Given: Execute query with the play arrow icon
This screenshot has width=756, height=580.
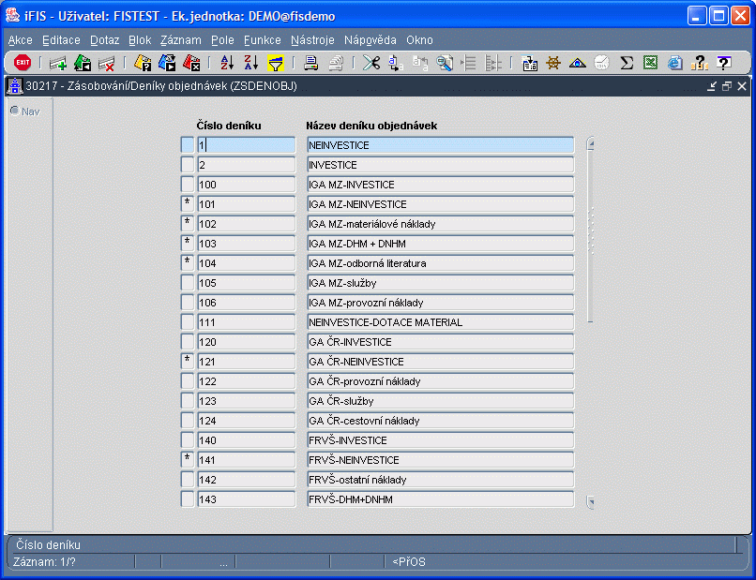Looking at the screenshot, I should tap(167, 63).
